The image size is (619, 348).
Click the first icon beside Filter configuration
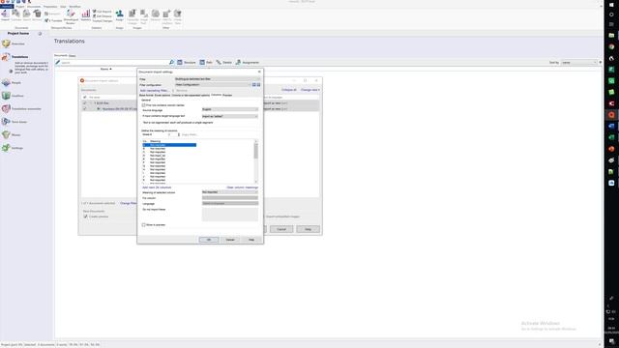254,85
